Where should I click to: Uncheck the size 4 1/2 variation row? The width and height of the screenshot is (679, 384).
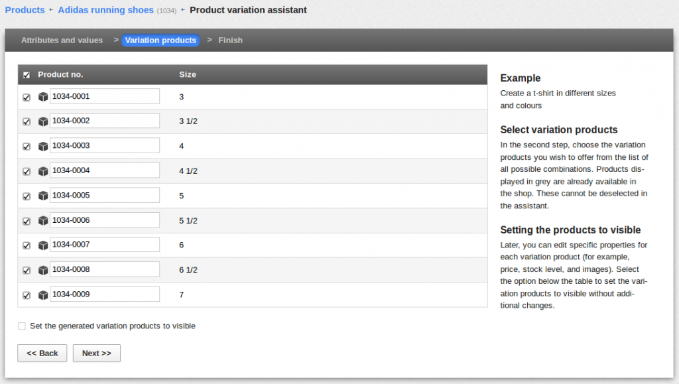(x=27, y=171)
